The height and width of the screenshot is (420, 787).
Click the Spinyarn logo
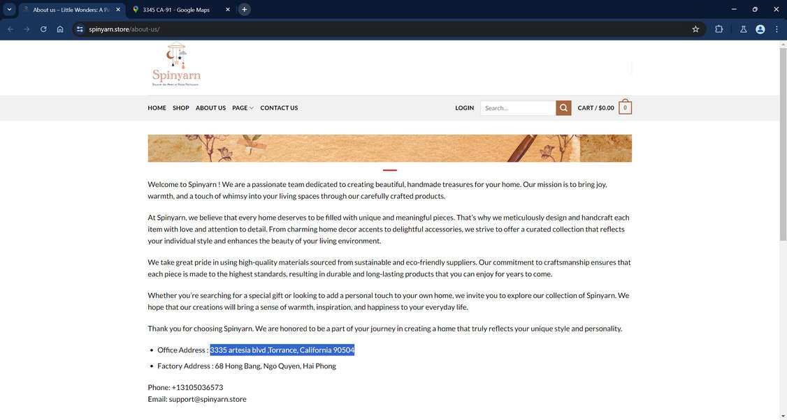pyautogui.click(x=176, y=64)
